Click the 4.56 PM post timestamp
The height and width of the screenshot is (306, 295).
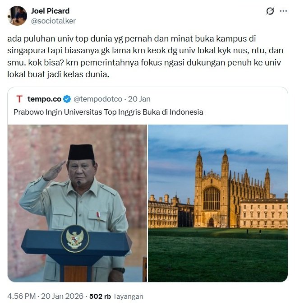(22, 296)
